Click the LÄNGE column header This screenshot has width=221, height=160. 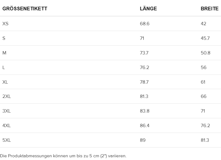(148, 9)
